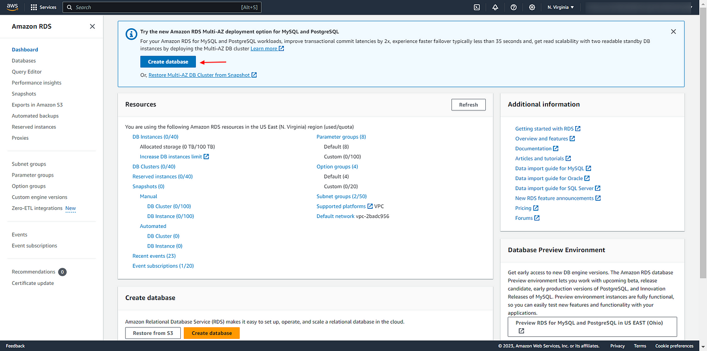Open the Services grid menu
The width and height of the screenshot is (707, 351).
43,7
